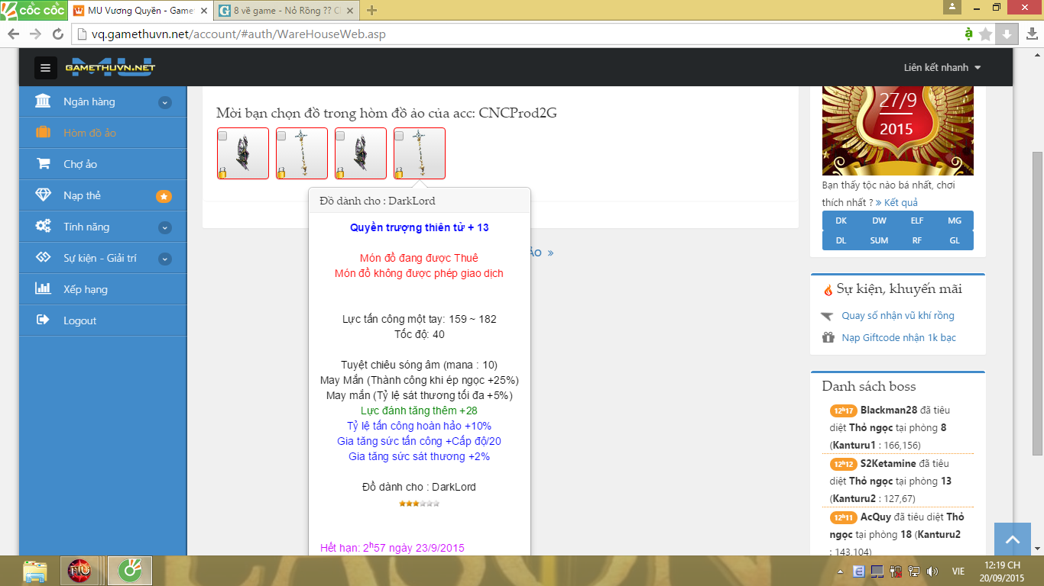The image size is (1044, 586).
Task: Open the Cốc Cốc downloads arrow icon
Action: (x=1031, y=34)
